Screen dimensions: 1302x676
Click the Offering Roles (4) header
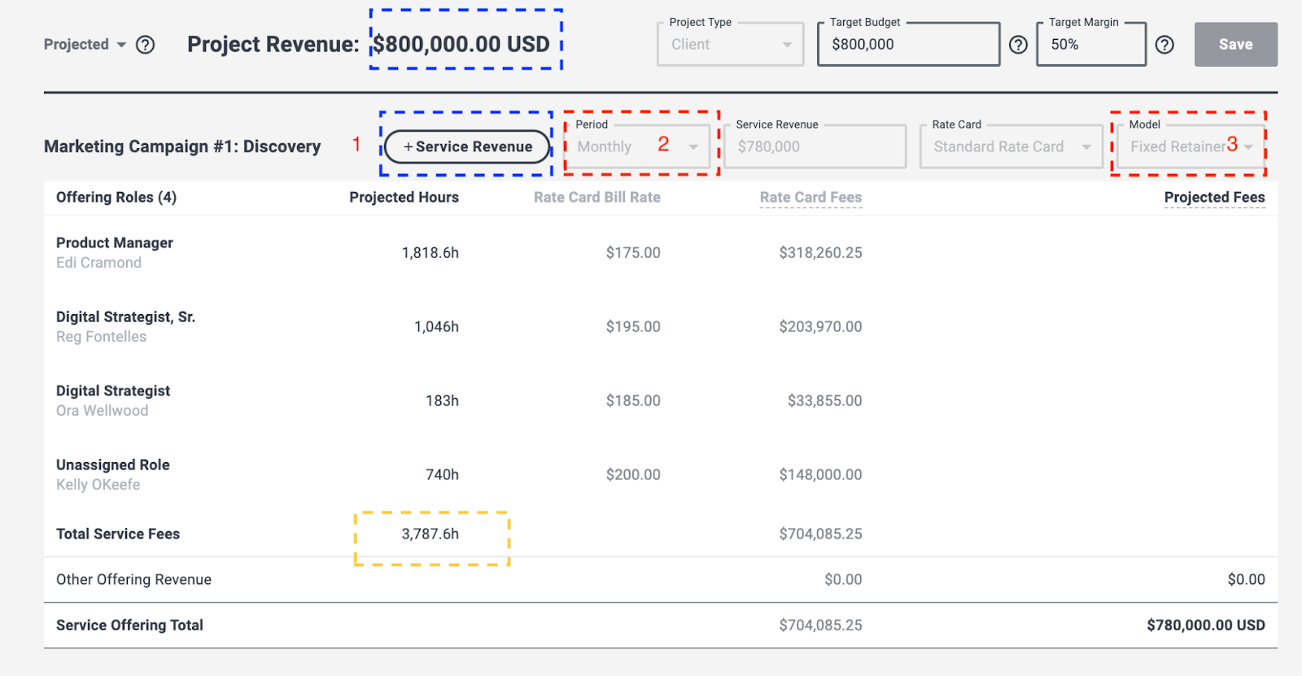(x=116, y=198)
